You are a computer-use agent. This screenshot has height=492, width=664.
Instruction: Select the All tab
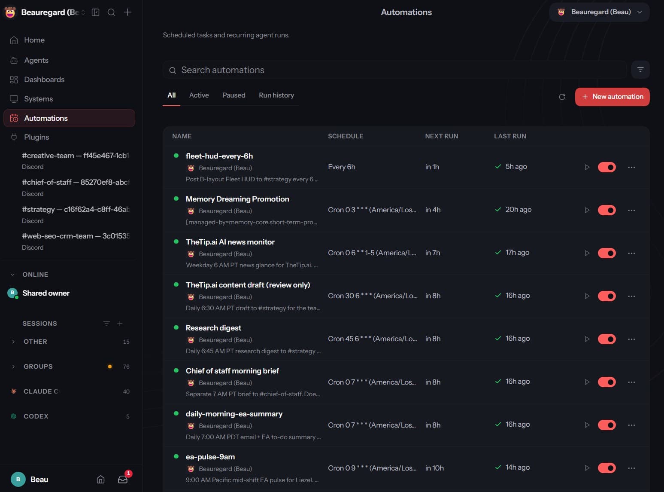coord(172,95)
